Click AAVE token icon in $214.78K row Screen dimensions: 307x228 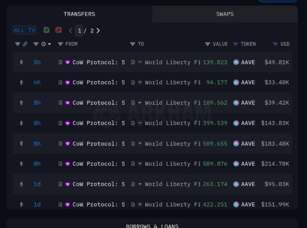(x=236, y=164)
